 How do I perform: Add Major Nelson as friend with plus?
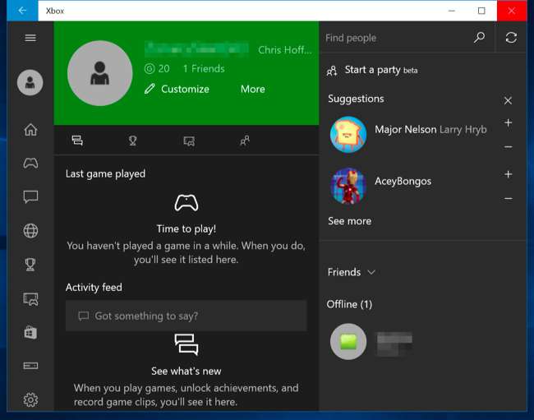click(x=508, y=123)
